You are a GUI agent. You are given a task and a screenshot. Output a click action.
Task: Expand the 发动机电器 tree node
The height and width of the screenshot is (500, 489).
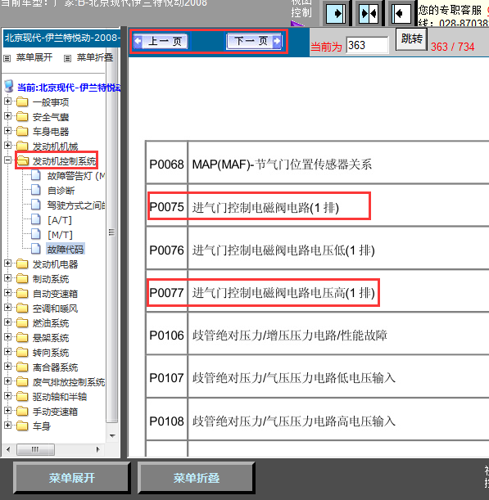pos(7,264)
